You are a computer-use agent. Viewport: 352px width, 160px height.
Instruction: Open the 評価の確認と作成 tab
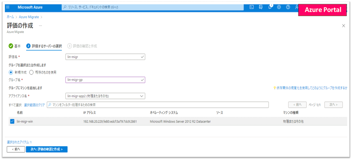point(82,46)
